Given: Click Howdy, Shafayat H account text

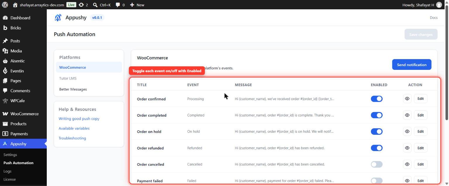Looking at the screenshot, I should click(x=418, y=5).
